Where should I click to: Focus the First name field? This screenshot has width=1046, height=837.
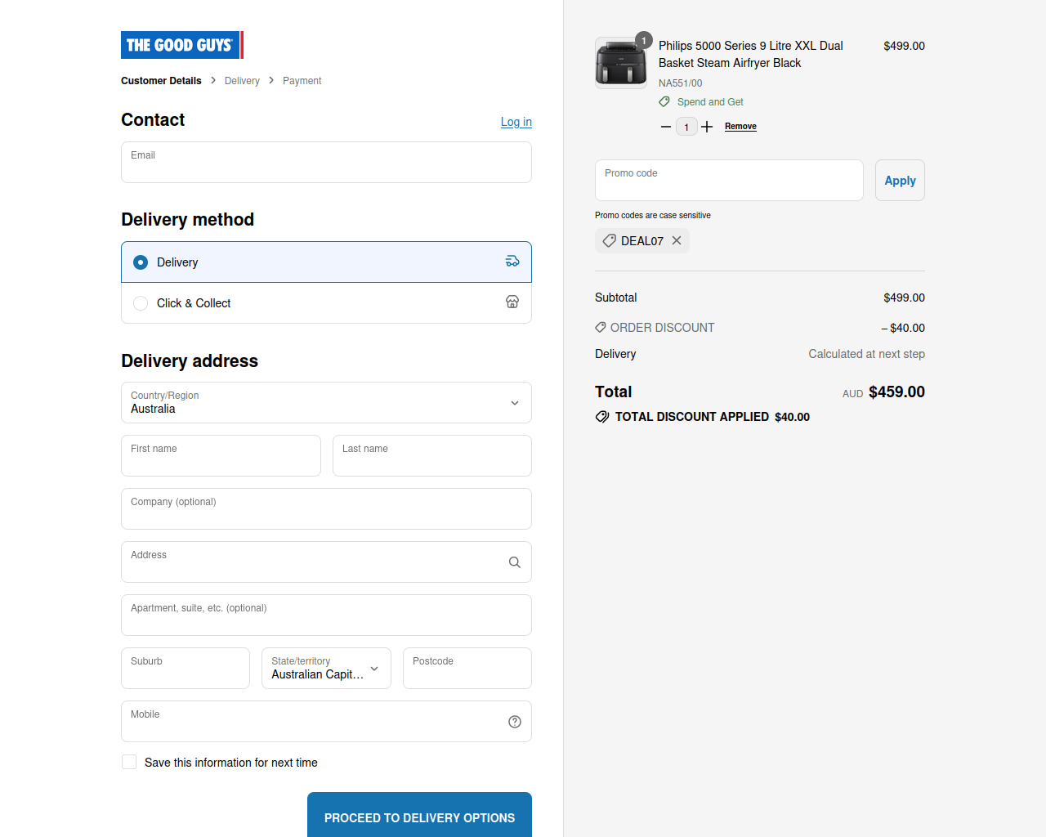(x=221, y=456)
